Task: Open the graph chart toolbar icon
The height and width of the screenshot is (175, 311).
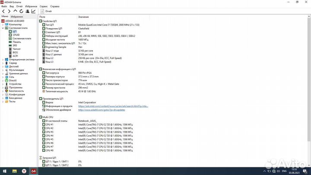Action: 33,11
